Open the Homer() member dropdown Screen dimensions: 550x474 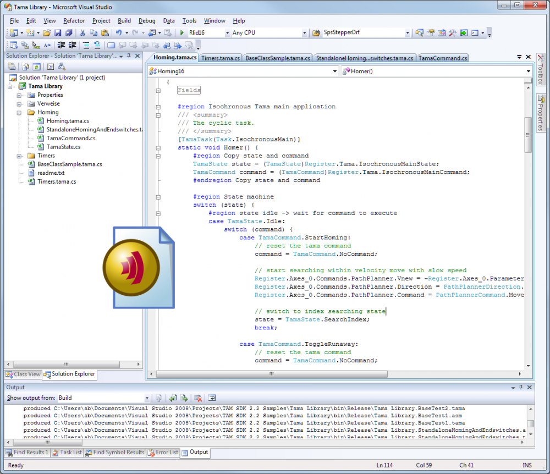(528, 71)
